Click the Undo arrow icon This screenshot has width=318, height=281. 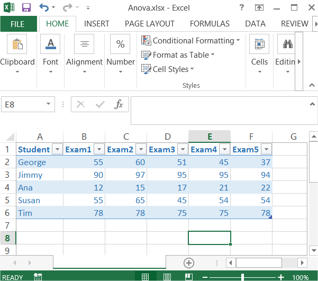[44, 7]
